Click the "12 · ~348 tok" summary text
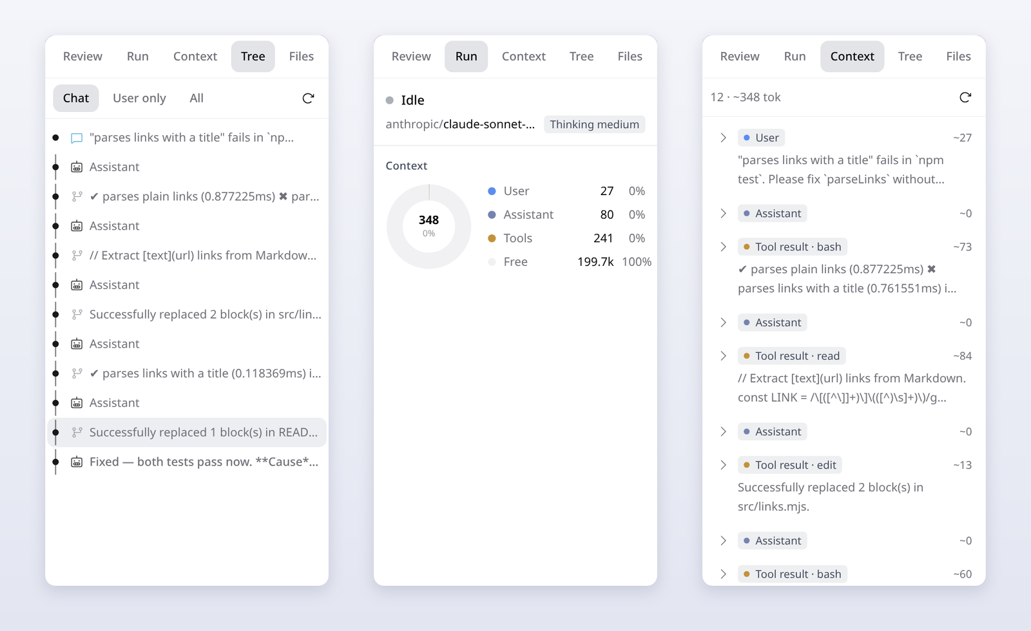Image resolution: width=1031 pixels, height=631 pixels. 746,97
